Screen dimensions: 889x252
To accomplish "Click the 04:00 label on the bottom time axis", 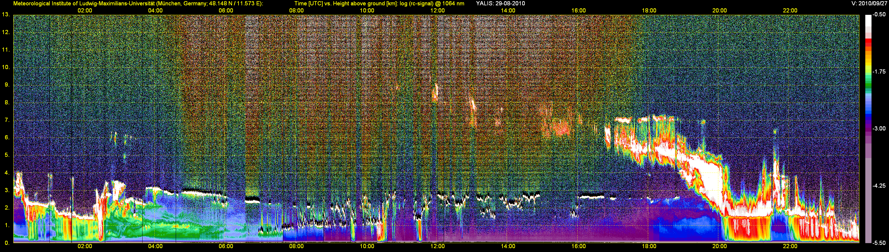I will 155,246.
